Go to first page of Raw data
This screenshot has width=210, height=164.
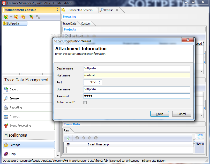click(77, 138)
